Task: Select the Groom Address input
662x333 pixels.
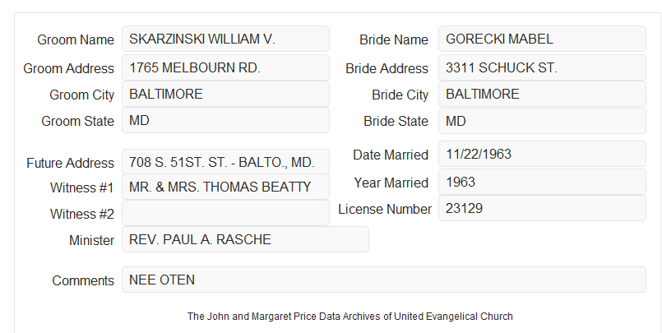Action: pyautogui.click(x=225, y=67)
